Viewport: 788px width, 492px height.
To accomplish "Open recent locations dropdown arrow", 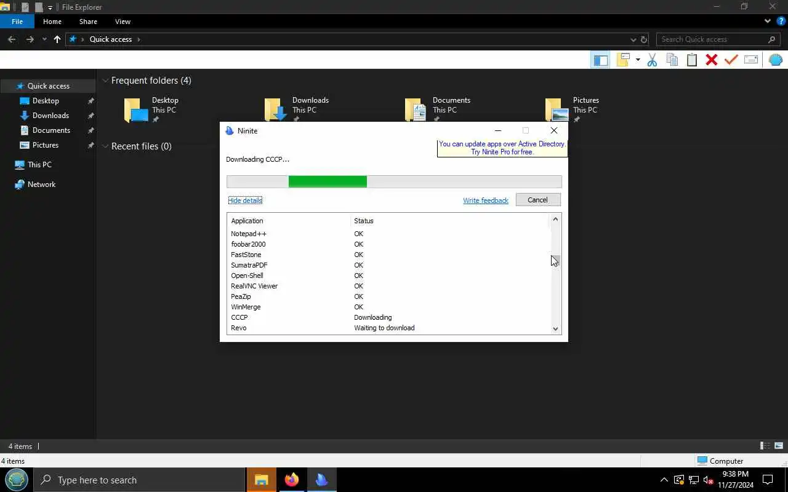I will point(44,39).
